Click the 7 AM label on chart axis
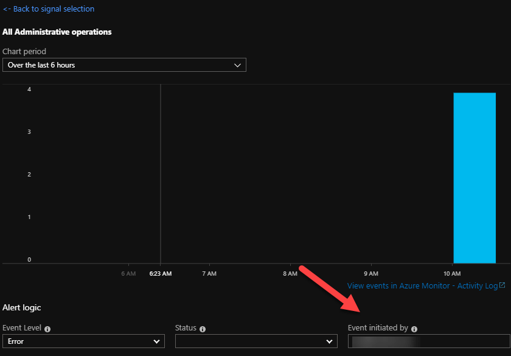 coord(209,274)
